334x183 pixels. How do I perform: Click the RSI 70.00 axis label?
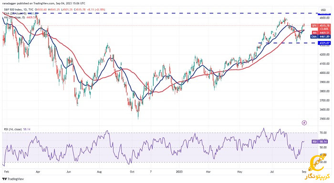[x=323, y=132]
